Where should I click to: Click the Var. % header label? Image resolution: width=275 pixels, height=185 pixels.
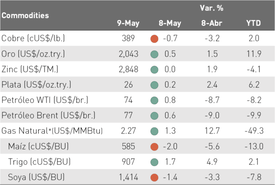(211, 8)
